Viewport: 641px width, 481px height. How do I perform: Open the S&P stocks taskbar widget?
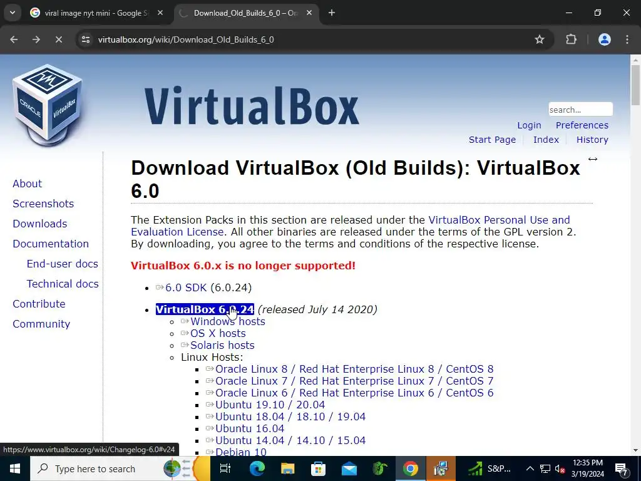(490, 468)
